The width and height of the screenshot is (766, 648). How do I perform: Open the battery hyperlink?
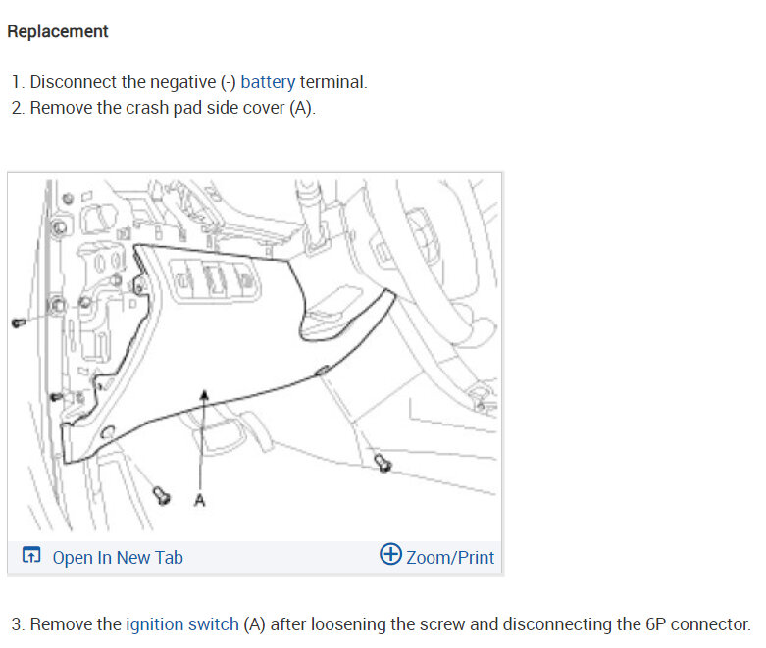(268, 82)
